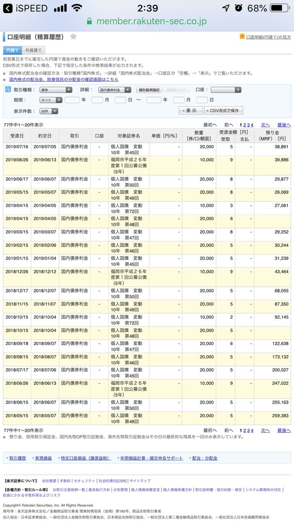Click the yellow question mark help icon

(x=242, y=37)
